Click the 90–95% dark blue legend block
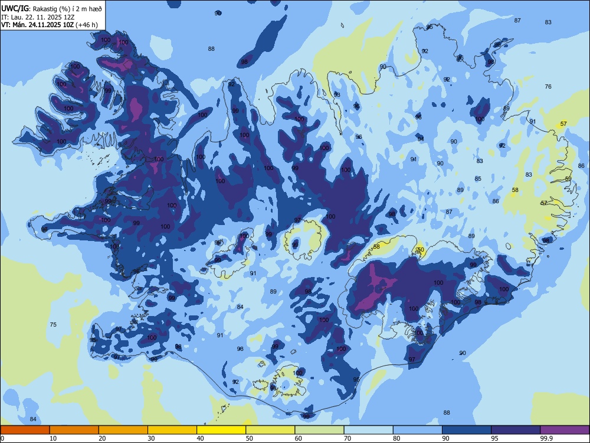Image resolution: width=590 pixels, height=443 pixels. click(467, 430)
